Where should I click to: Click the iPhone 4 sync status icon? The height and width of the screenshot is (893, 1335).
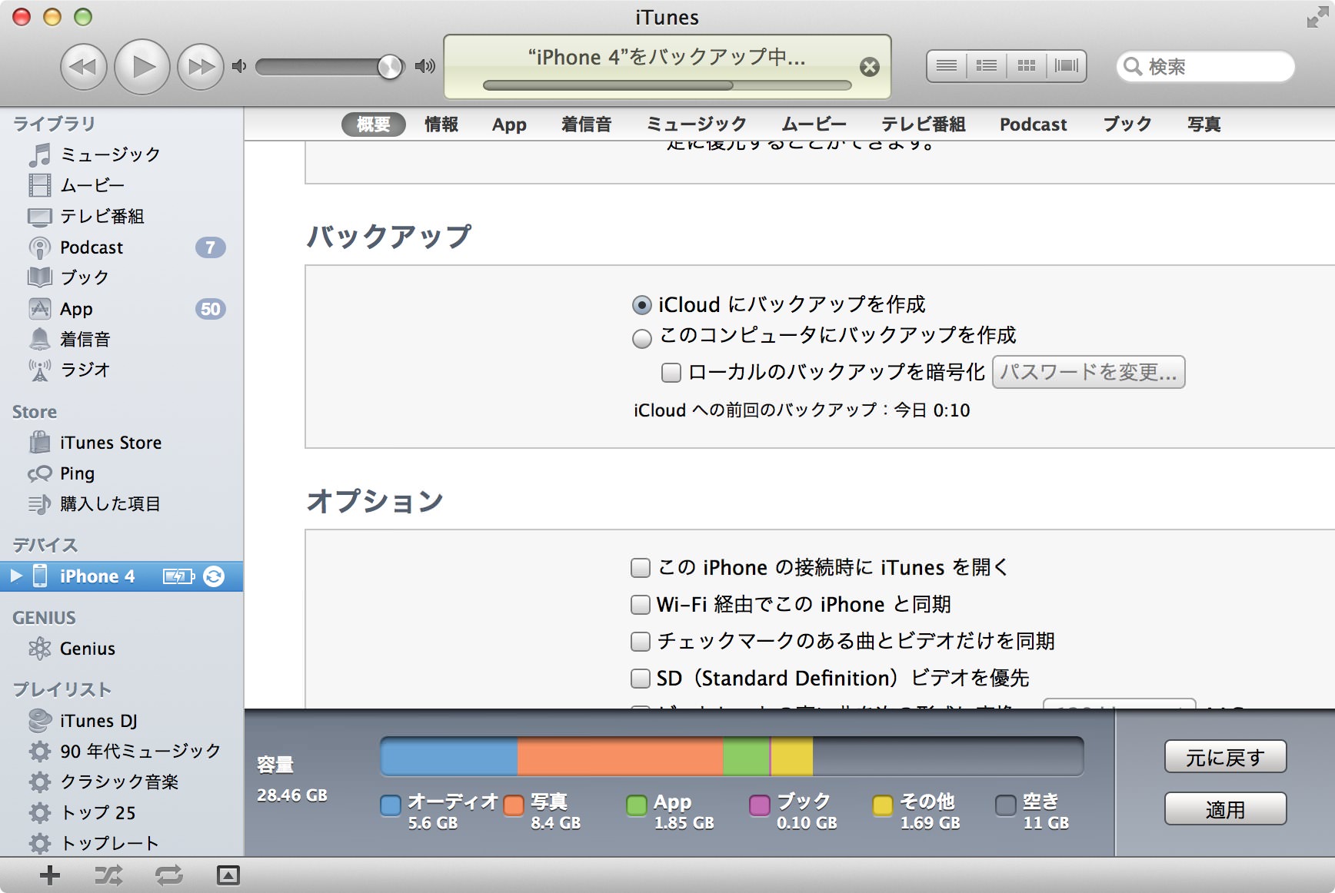[x=214, y=576]
